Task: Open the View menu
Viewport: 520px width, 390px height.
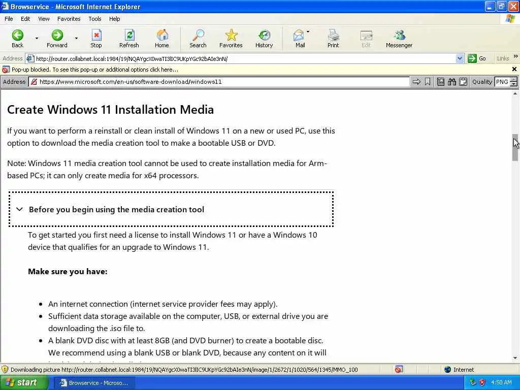Action: pos(44,19)
